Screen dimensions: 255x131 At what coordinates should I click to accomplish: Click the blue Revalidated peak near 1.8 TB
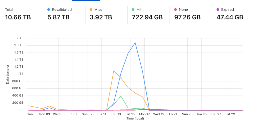(x=135, y=43)
